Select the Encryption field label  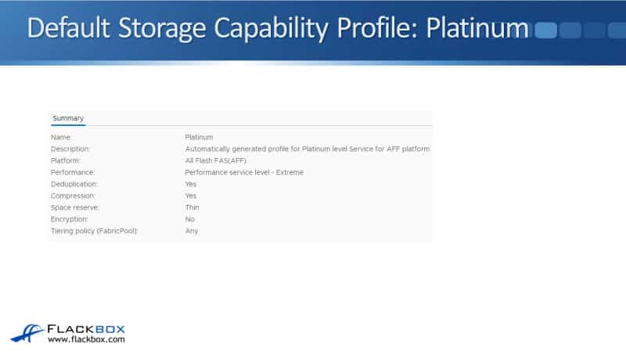coord(68,219)
